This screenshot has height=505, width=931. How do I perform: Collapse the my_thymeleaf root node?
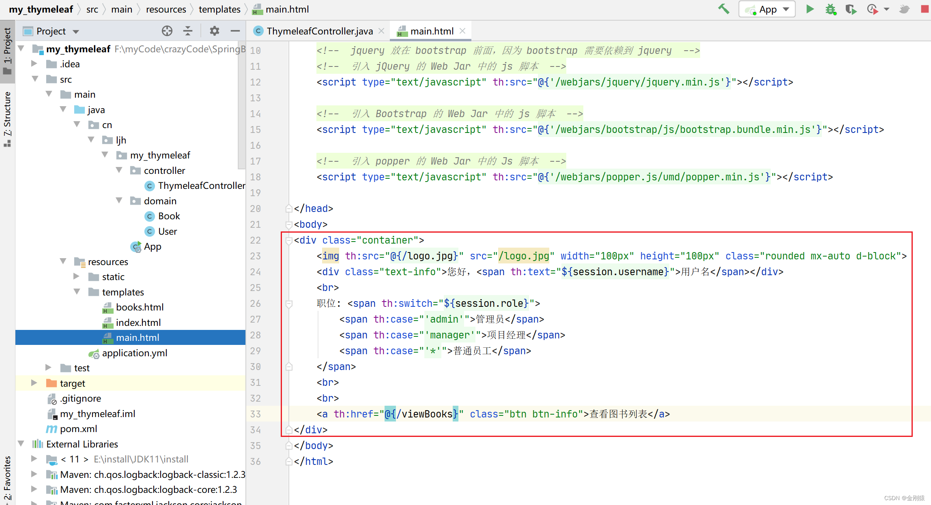(x=21, y=49)
